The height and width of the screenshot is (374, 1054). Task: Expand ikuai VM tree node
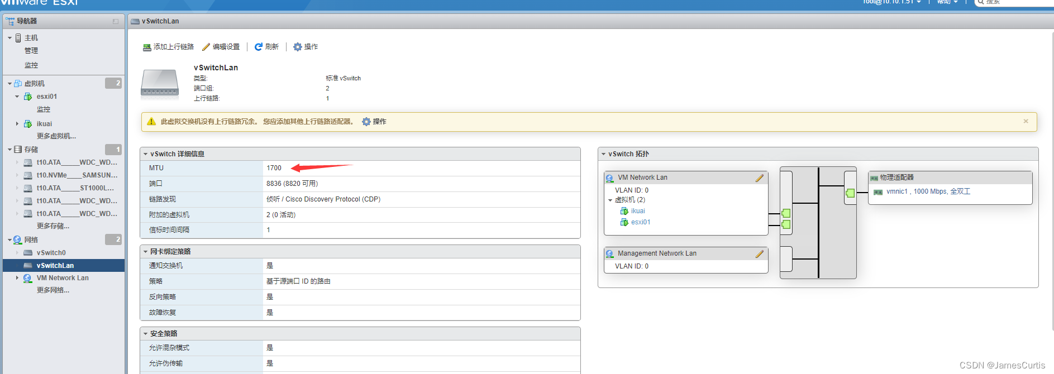click(x=17, y=124)
